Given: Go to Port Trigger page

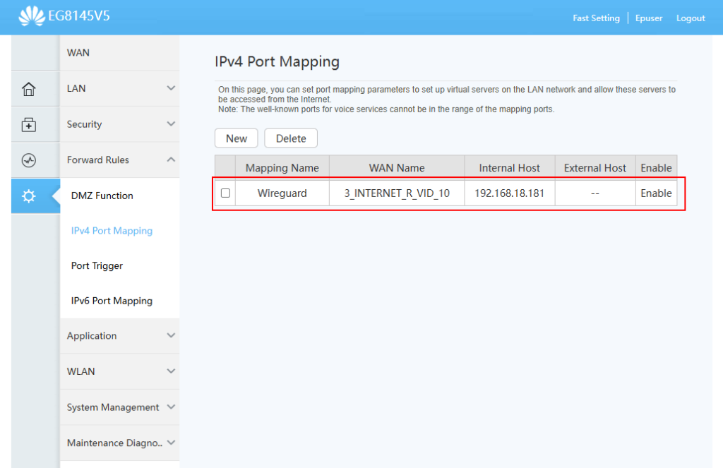Looking at the screenshot, I should pyautogui.click(x=97, y=266).
